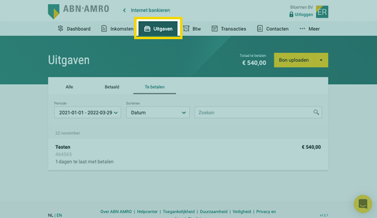Open the Contacten page

click(272, 29)
